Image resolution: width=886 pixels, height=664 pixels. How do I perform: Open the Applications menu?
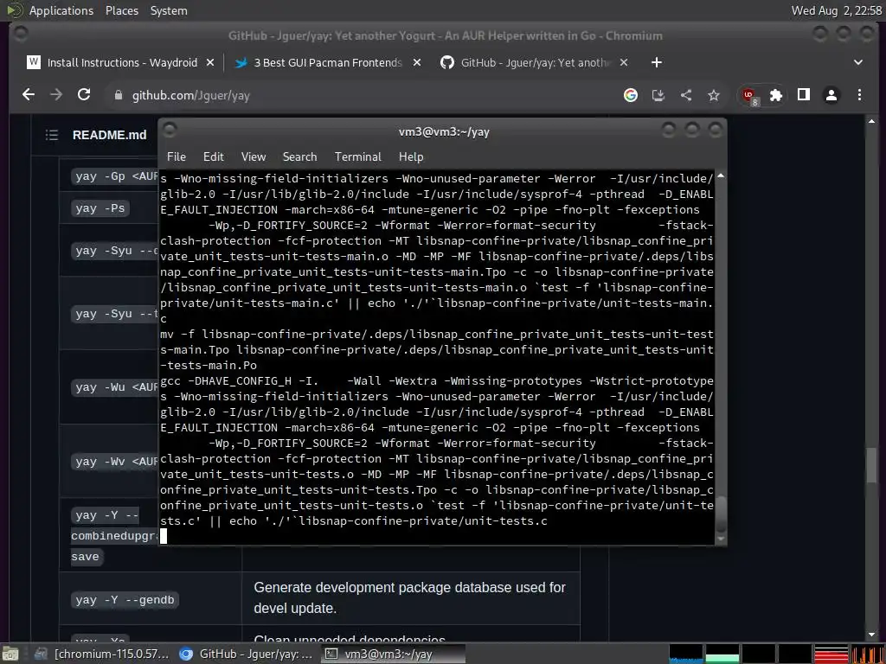(x=61, y=10)
